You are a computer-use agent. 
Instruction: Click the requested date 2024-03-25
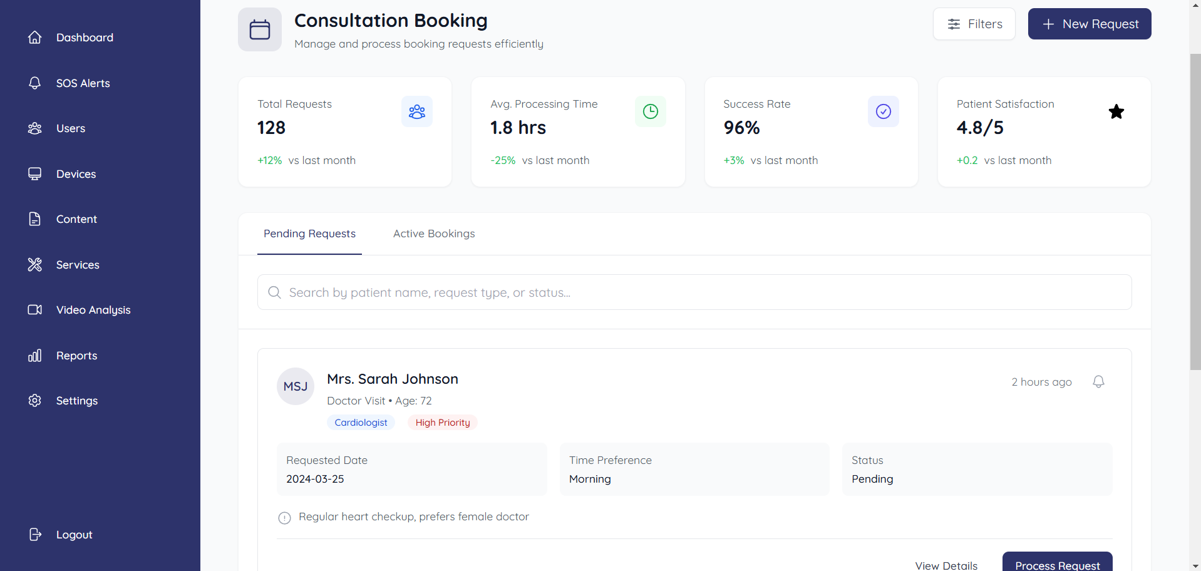pyautogui.click(x=315, y=479)
